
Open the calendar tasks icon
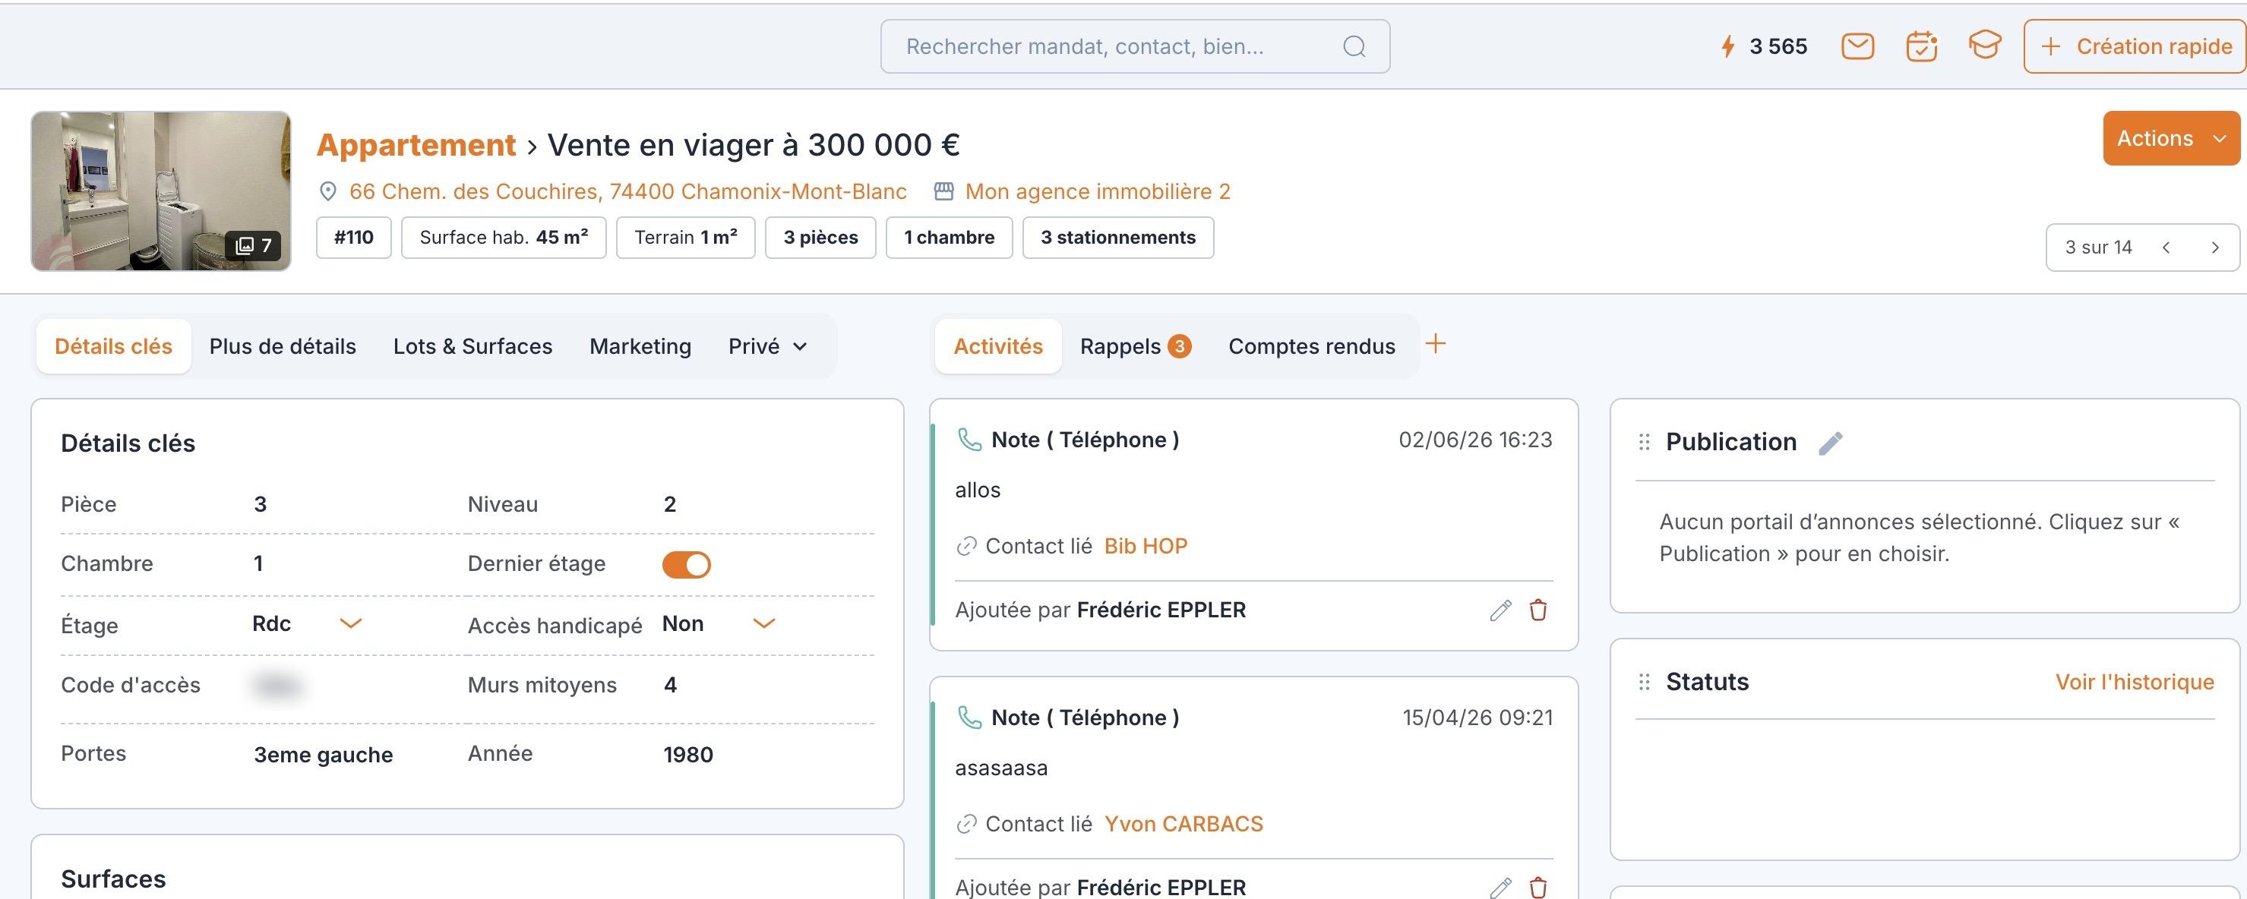coord(1922,46)
